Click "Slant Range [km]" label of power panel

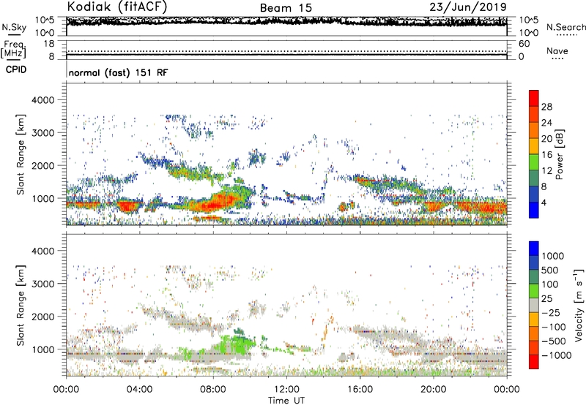pos(21,154)
